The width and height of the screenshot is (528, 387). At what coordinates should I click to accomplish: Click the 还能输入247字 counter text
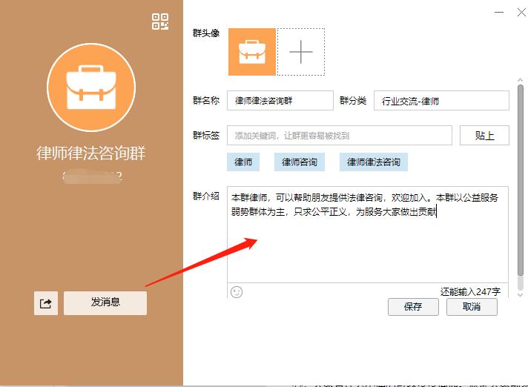coord(470,291)
